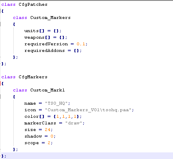Click the scope value 2

pos(49,143)
